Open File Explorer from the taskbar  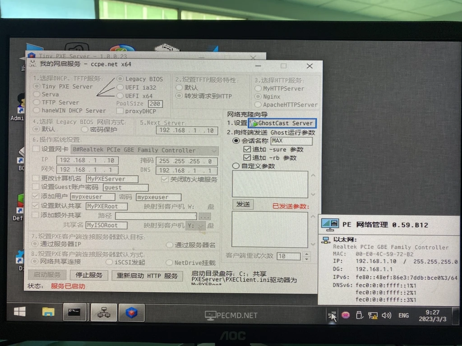click(48, 312)
